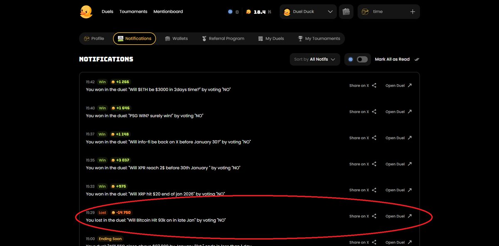Open the My Duels tab
The height and width of the screenshot is (246, 499).
271,39
